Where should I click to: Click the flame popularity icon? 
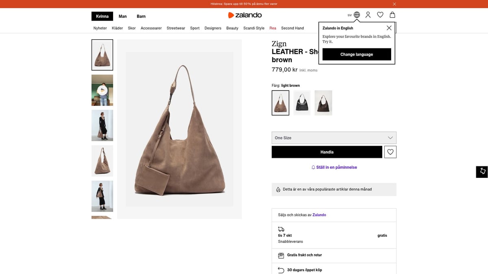pos(278,190)
